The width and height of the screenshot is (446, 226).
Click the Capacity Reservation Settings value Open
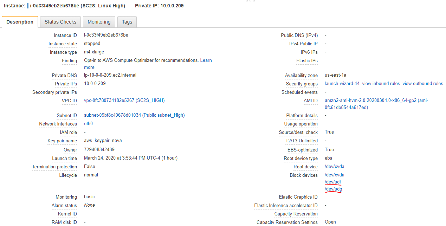(x=330, y=222)
